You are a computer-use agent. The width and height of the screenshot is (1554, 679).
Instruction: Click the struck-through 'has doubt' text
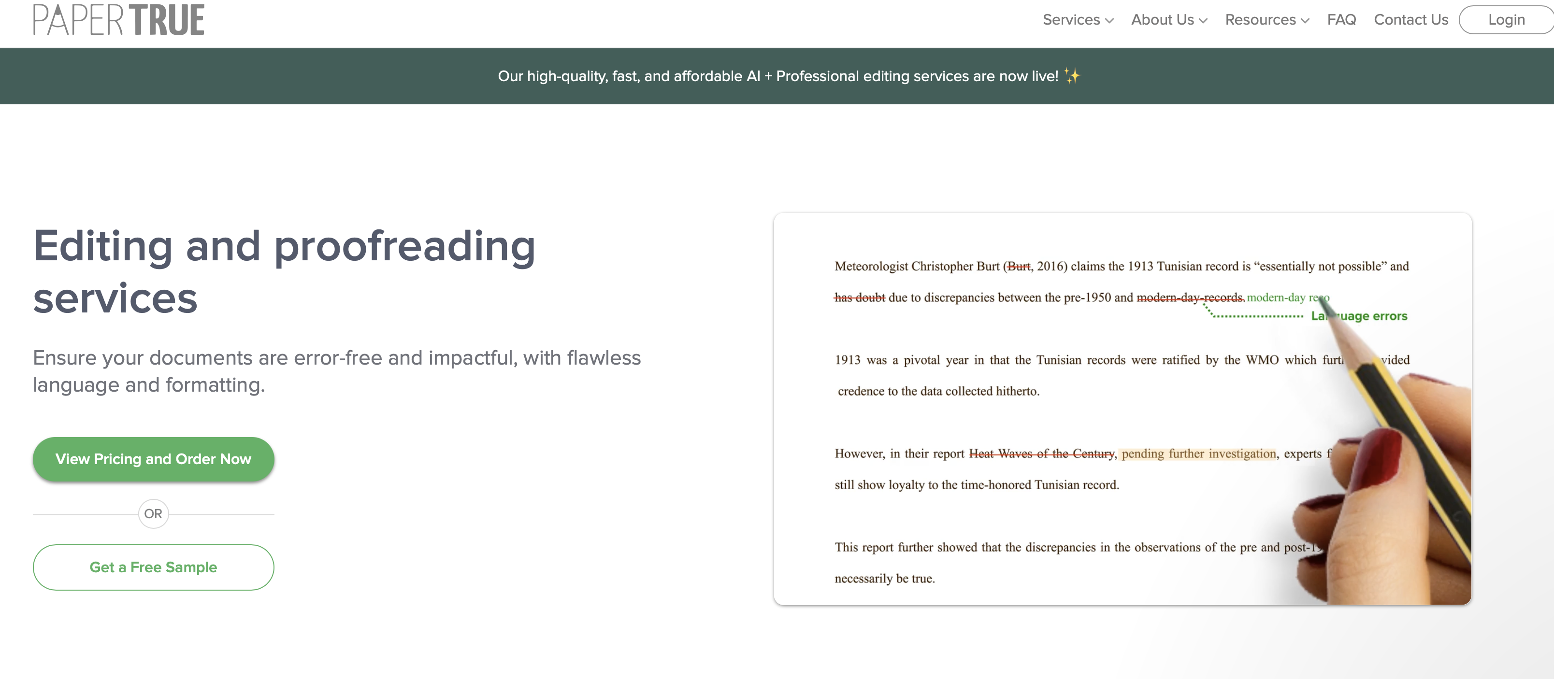click(860, 297)
